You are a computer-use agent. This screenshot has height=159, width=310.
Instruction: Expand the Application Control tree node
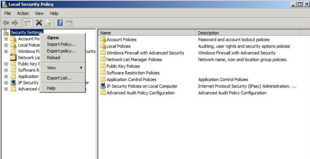coord(6,77)
